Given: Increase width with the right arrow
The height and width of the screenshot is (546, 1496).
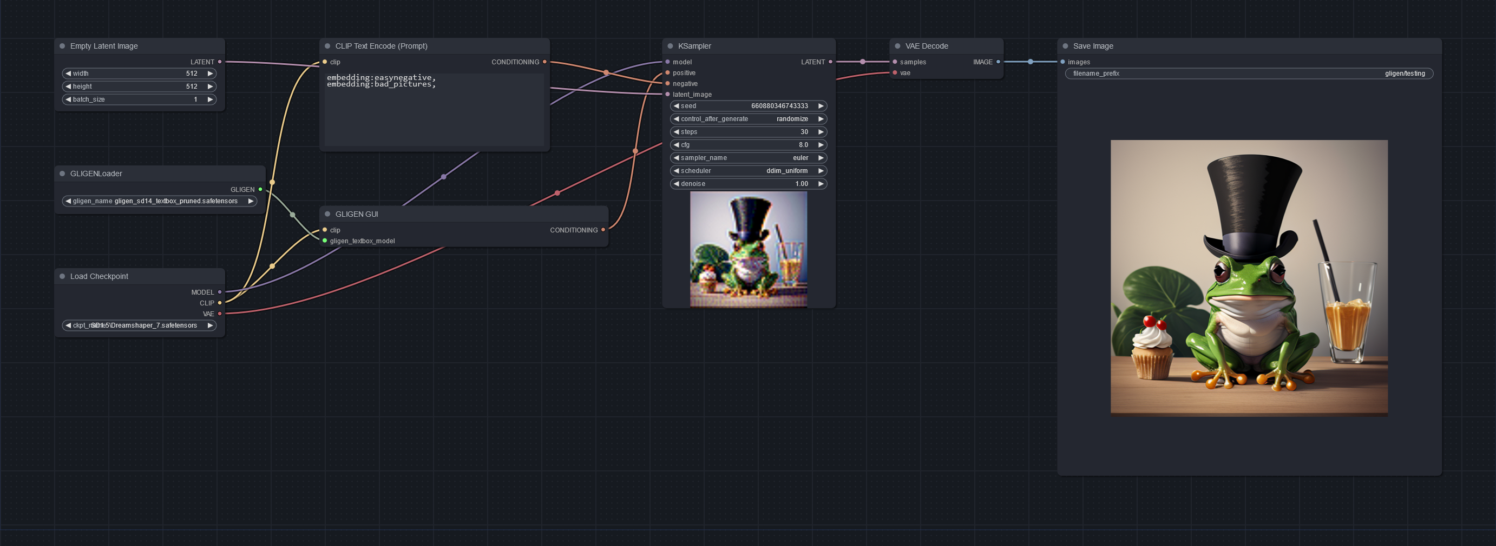Looking at the screenshot, I should 210,73.
